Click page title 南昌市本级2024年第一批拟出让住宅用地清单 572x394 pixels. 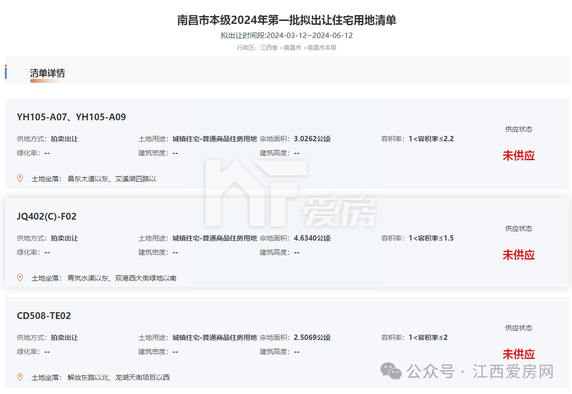(287, 20)
